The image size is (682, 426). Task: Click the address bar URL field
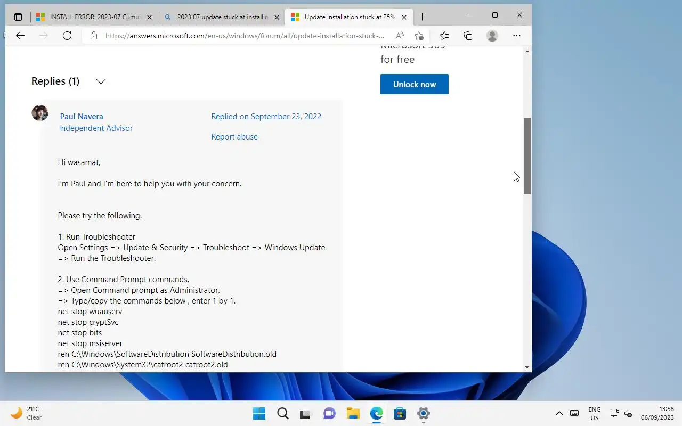tap(244, 36)
